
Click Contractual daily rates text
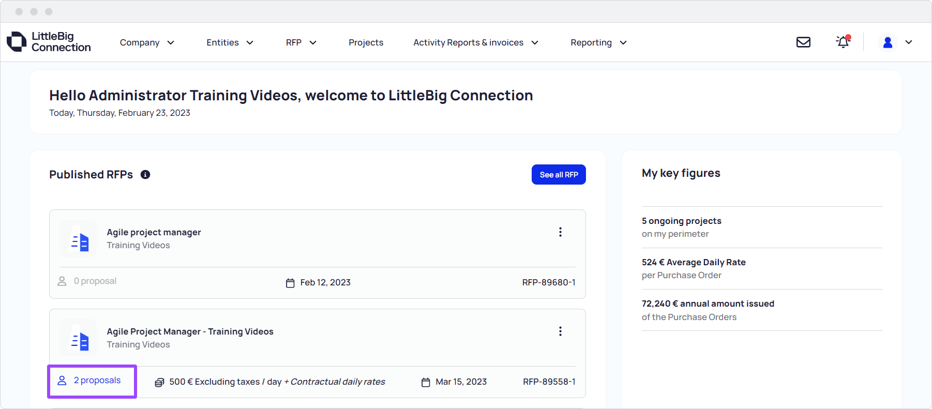(x=338, y=382)
